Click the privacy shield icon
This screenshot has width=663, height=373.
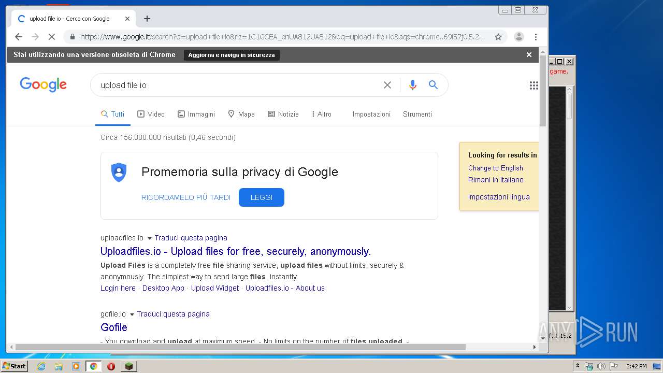tap(119, 172)
